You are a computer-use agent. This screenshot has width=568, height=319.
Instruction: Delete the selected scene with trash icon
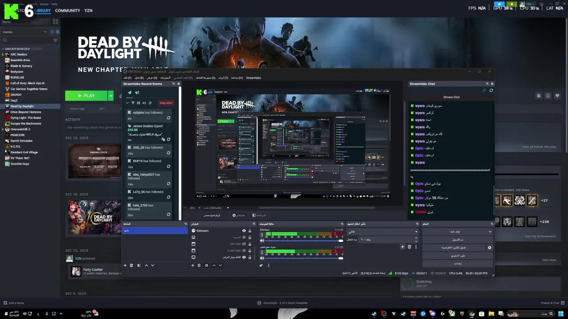(131, 265)
